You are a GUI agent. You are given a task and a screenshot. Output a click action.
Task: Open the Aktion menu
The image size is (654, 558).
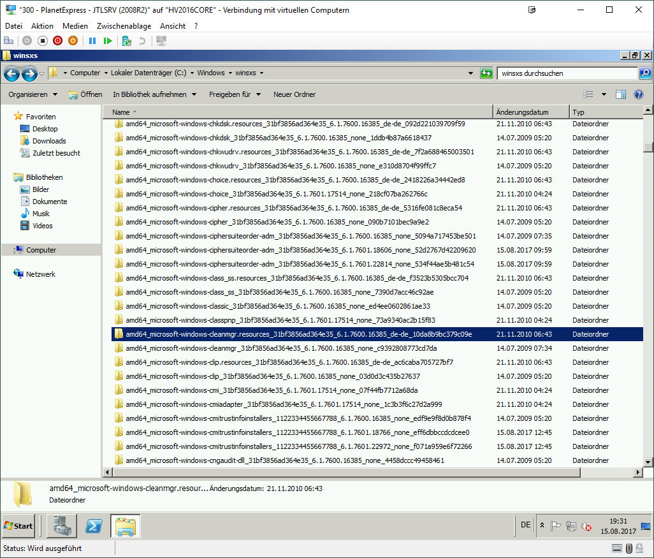tap(42, 26)
